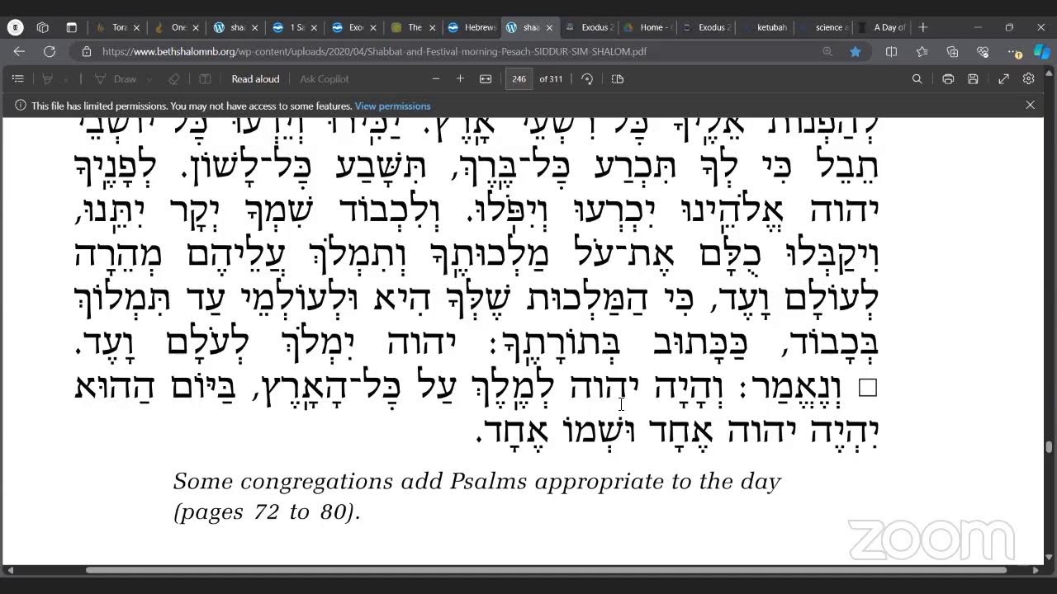Toggle page view layout button

(617, 79)
